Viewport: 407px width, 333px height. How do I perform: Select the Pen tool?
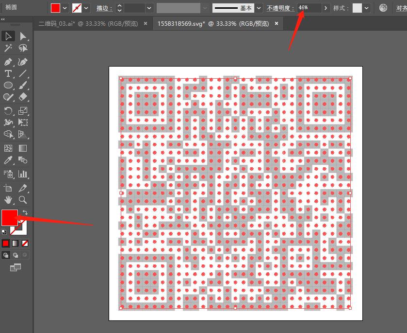[x=8, y=62]
